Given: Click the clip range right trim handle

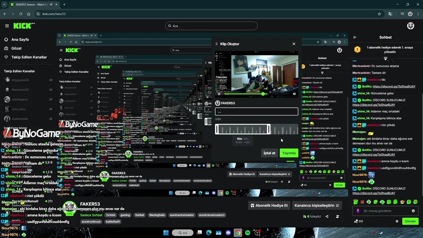Looking at the screenshot, I should 269,129.
